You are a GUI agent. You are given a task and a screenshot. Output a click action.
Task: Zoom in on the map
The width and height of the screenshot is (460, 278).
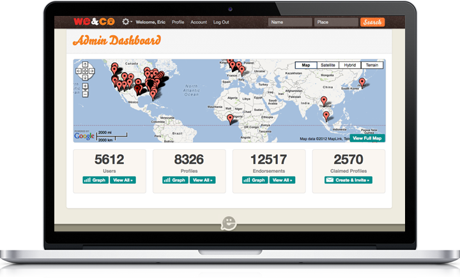(86, 85)
